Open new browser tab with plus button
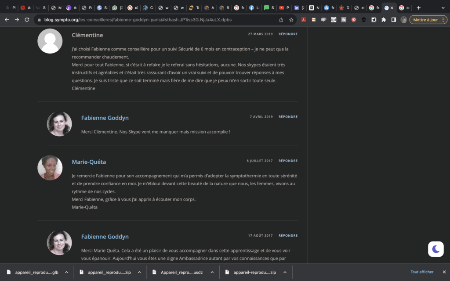 (x=418, y=8)
